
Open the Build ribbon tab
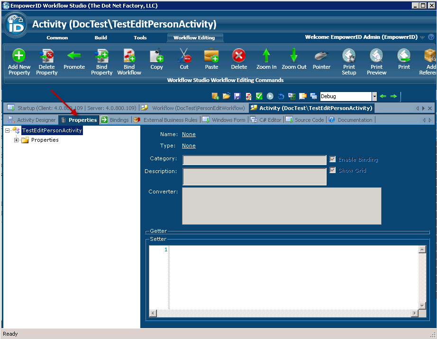click(100, 37)
